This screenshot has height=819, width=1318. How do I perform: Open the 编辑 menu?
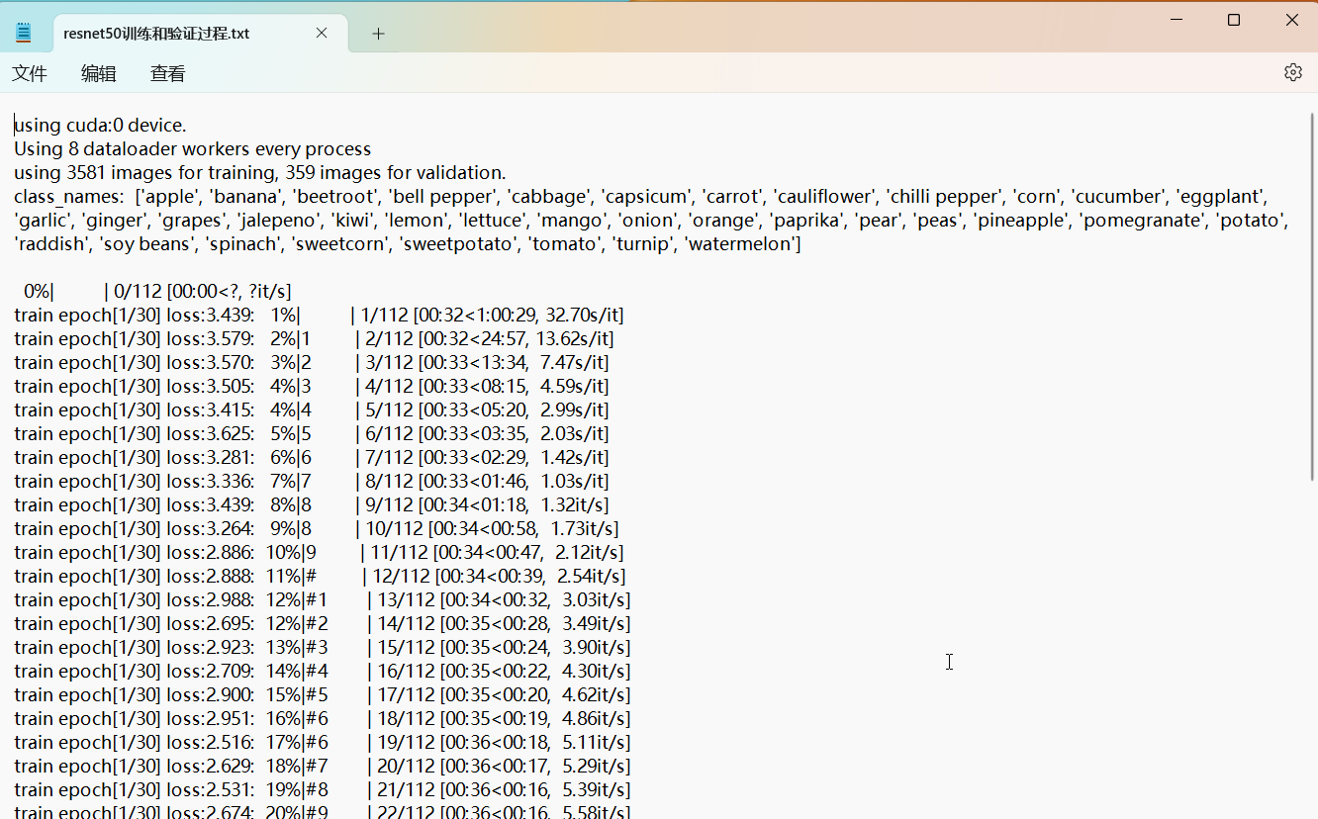99,73
